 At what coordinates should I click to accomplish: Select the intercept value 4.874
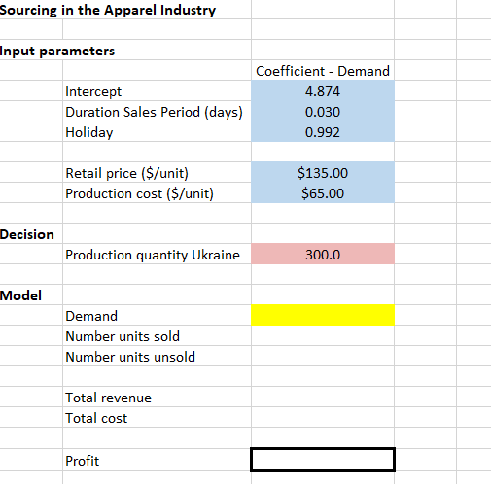pyautogui.click(x=323, y=91)
